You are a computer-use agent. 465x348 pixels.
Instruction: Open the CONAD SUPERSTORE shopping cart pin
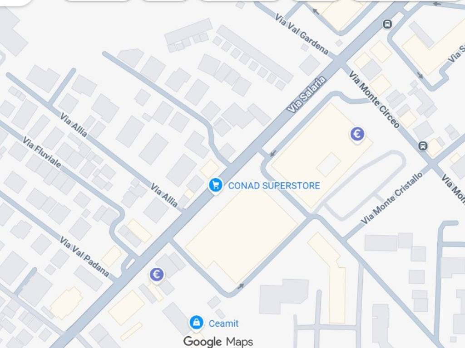tap(216, 185)
